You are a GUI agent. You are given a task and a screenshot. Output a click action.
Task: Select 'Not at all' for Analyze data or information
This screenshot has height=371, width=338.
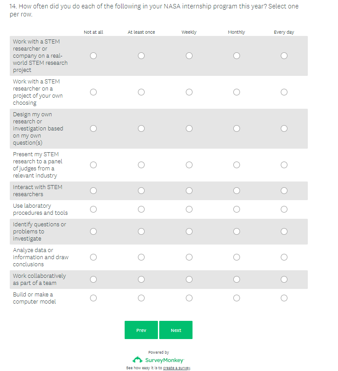93,257
